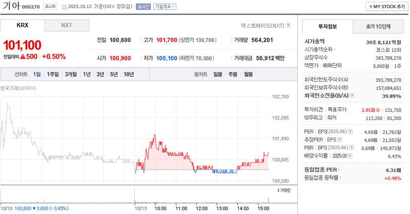This screenshot has width=410, height=214.
Task: Click the 월봉 monthly candle option
Action: [248, 74]
